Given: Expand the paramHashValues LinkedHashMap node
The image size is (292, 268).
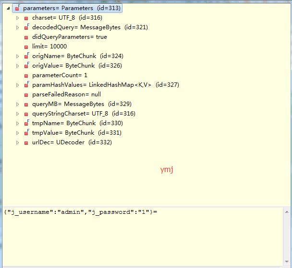Looking at the screenshot, I should click(17, 85).
